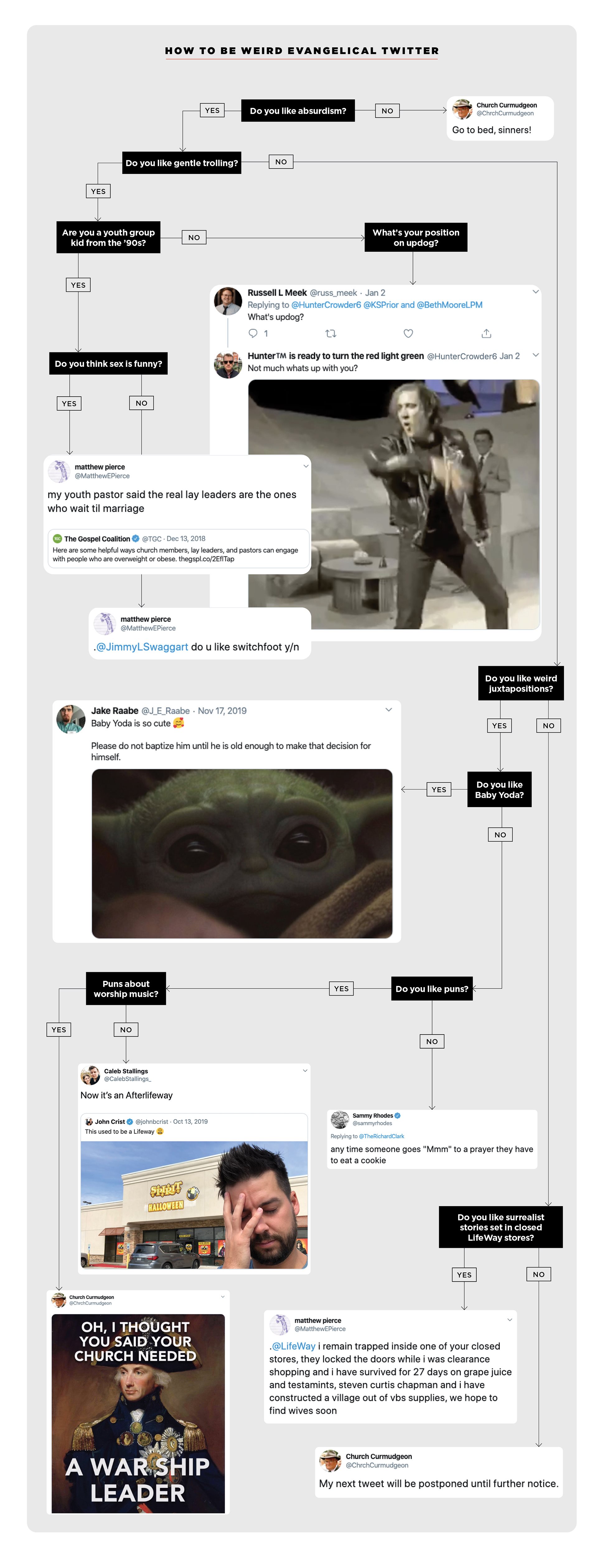Like Russell Meek's updog tweet
The height and width of the screenshot is (1558, 600).
(x=409, y=333)
